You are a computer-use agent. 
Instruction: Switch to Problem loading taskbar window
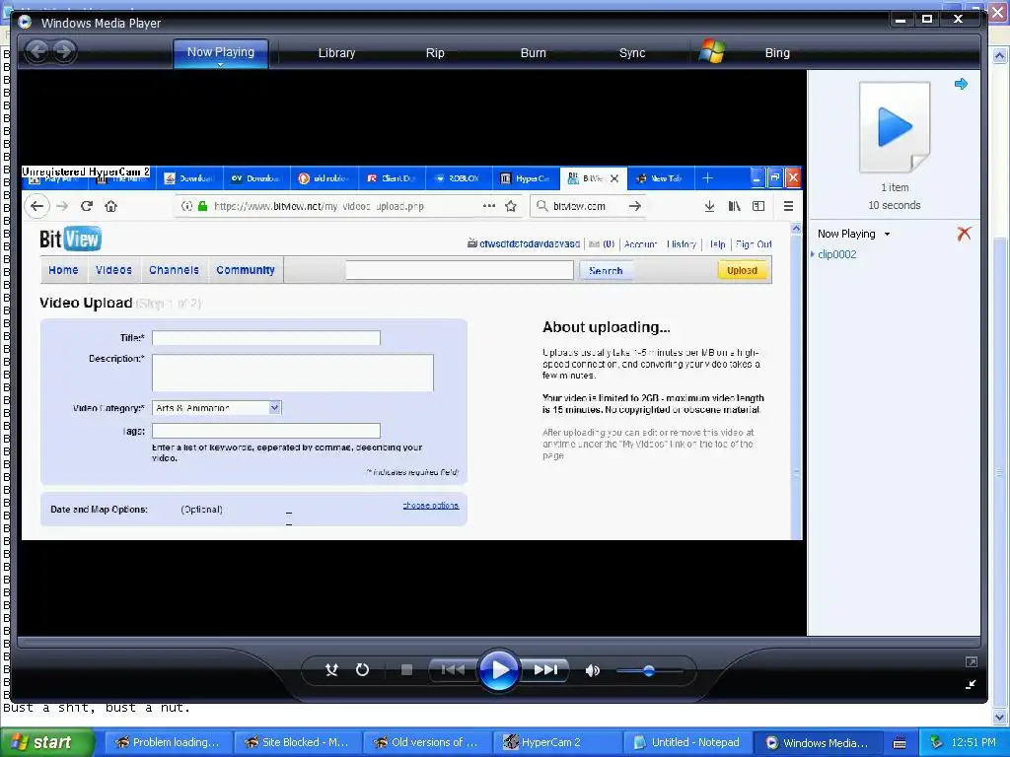168,742
